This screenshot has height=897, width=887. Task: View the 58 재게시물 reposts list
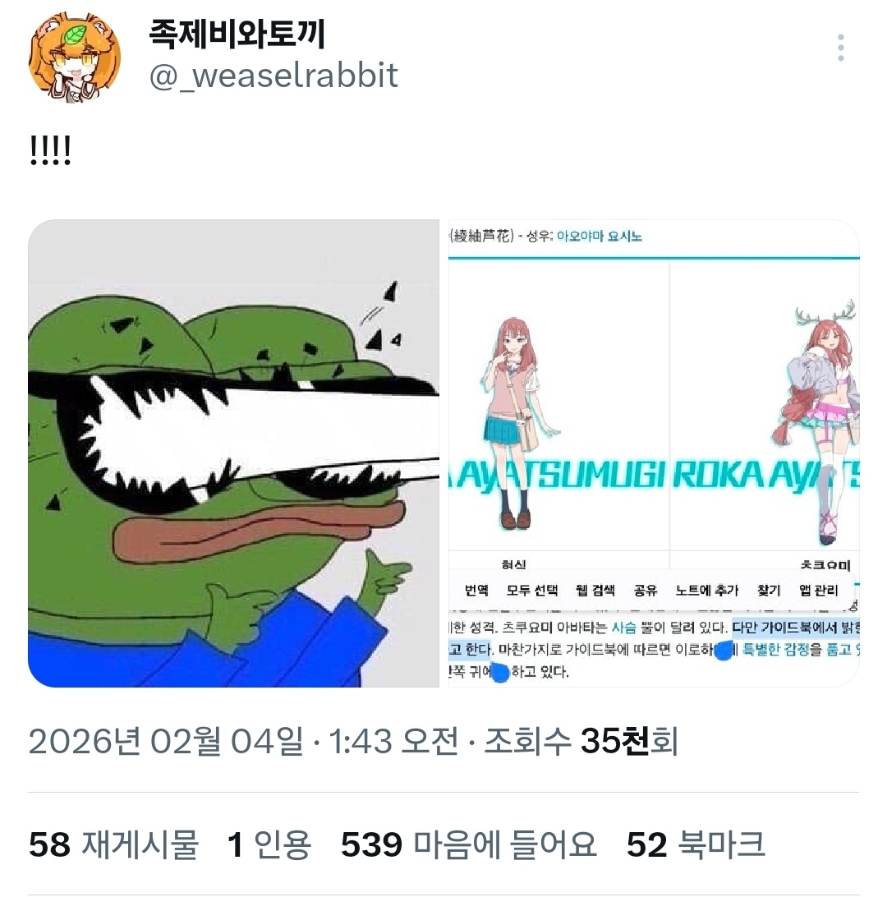click(113, 844)
